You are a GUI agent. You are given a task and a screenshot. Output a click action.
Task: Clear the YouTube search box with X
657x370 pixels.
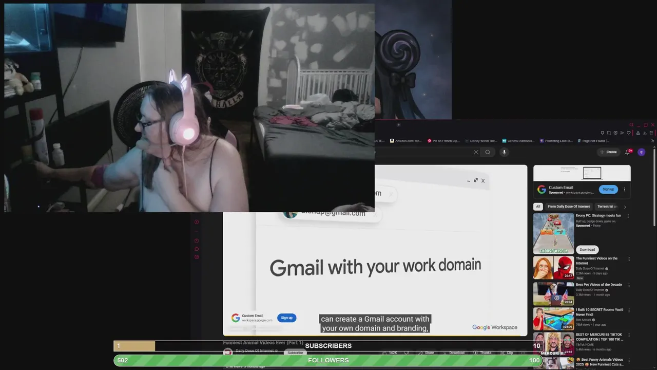click(476, 152)
